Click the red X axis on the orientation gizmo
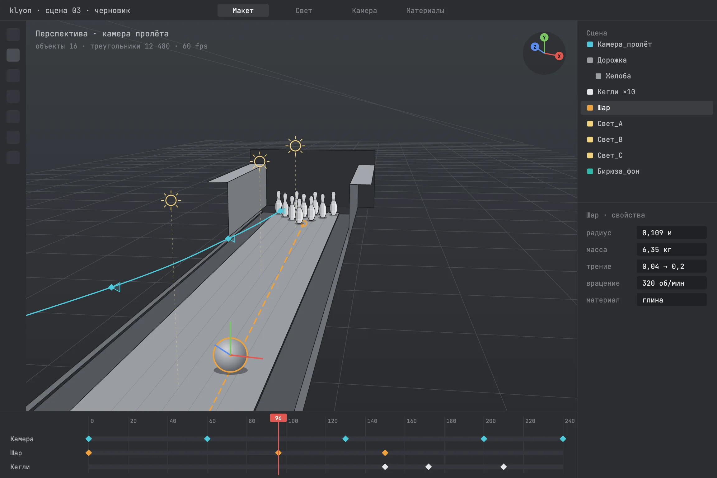717x478 pixels. click(x=559, y=56)
